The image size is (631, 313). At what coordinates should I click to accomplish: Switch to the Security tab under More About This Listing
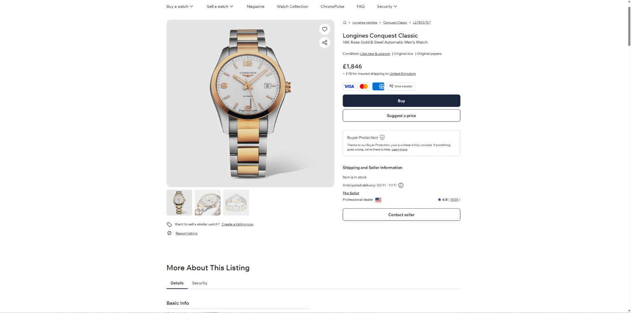pyautogui.click(x=199, y=283)
